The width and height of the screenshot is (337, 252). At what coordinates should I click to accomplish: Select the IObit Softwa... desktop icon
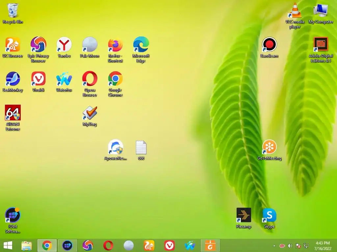tap(13, 220)
